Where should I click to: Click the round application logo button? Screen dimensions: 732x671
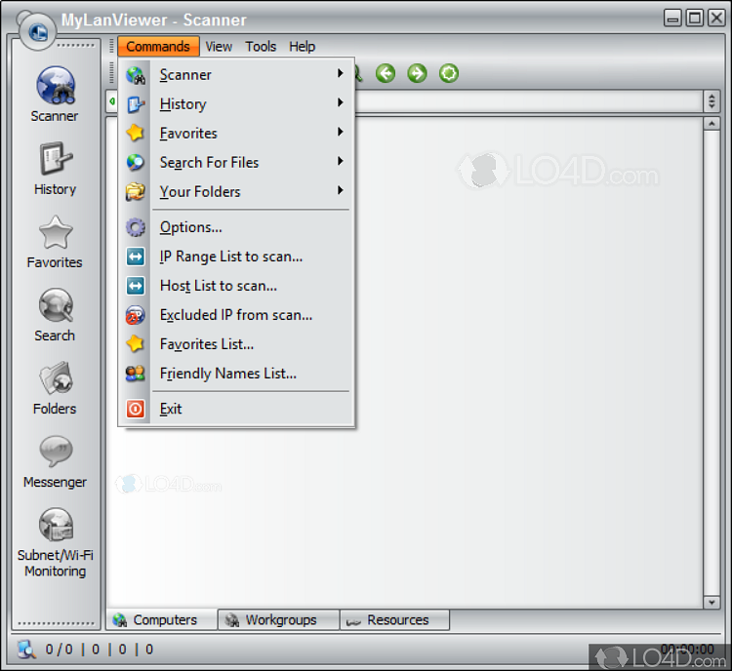point(38,32)
